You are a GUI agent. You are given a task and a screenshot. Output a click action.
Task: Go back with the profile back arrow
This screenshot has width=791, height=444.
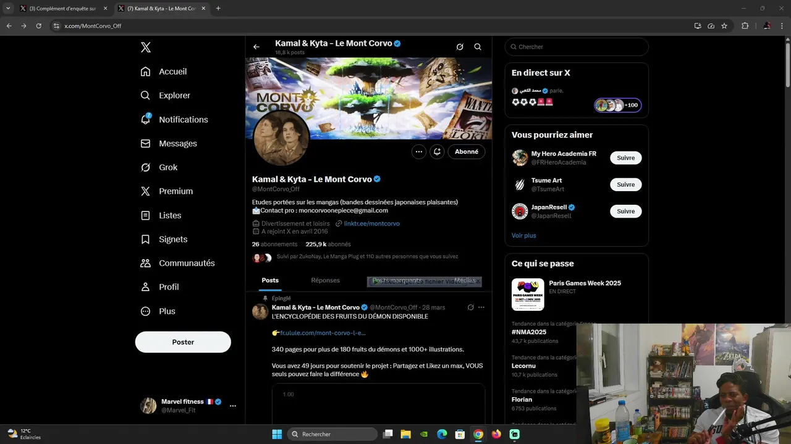[x=256, y=47]
